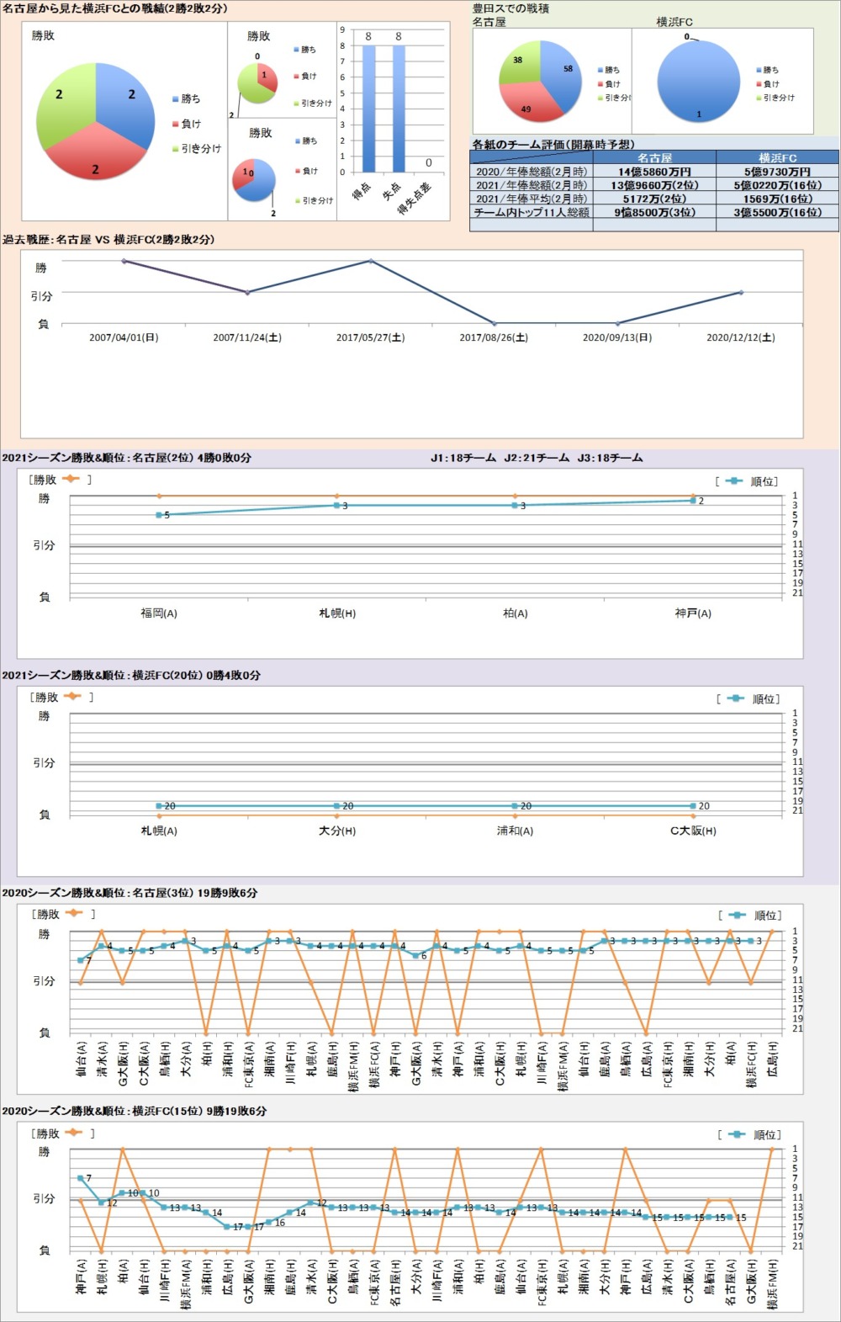Click the heading 2021シーズン勝敗&順位:横浜FC(20位) 0勝4敗0分
Screen dimensions: 841x1322
131,676
